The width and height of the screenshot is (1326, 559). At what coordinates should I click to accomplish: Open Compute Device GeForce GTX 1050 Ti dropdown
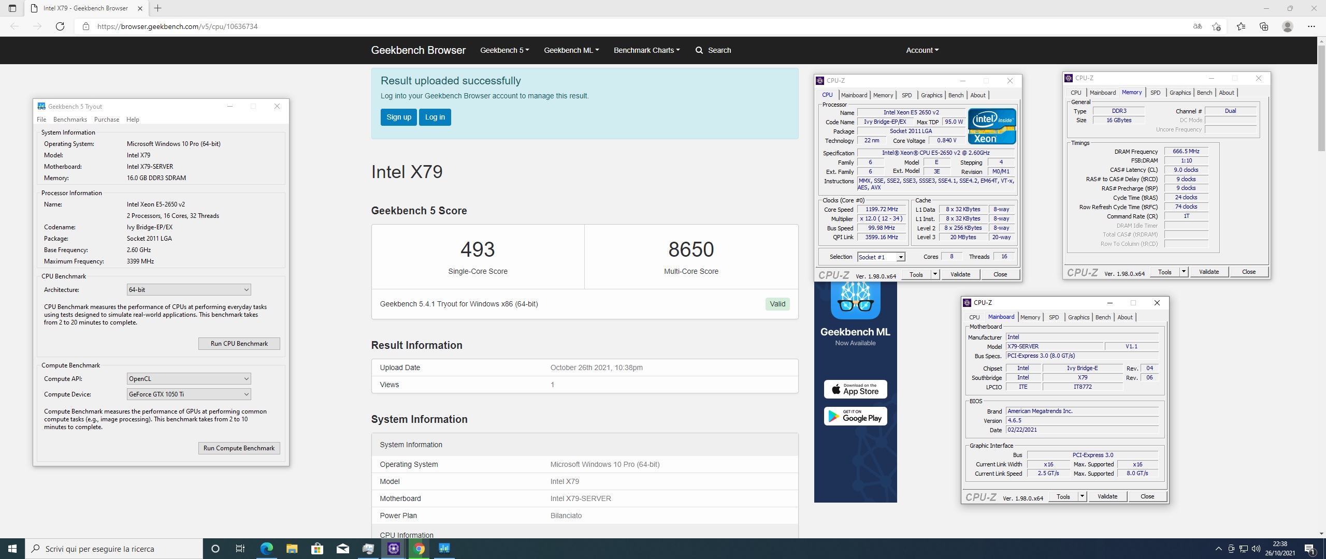point(189,394)
